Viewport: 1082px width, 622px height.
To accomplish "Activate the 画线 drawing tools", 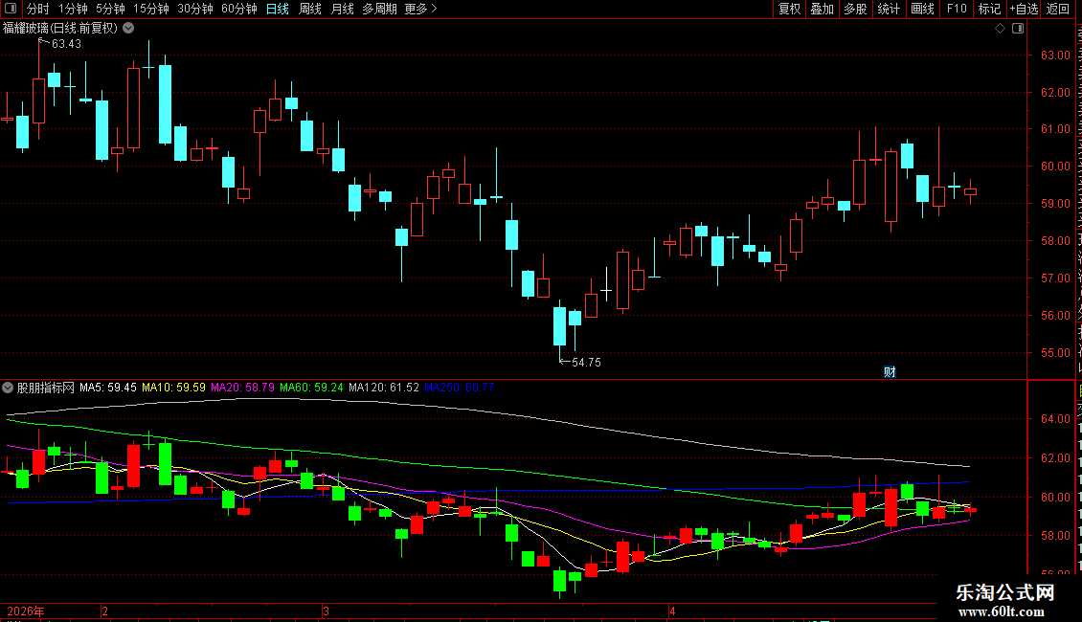I will (923, 9).
